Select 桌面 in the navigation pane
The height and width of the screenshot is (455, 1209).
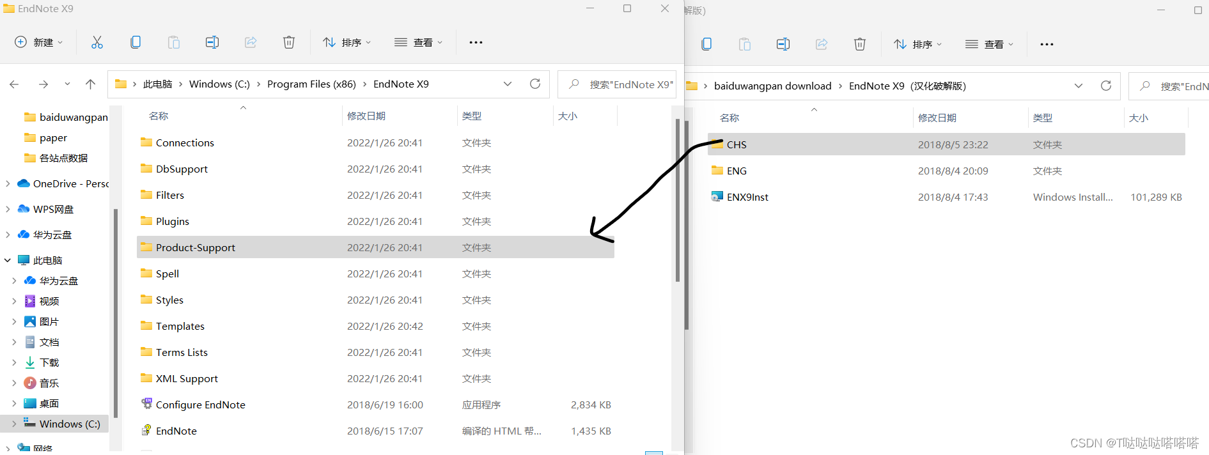click(x=49, y=403)
